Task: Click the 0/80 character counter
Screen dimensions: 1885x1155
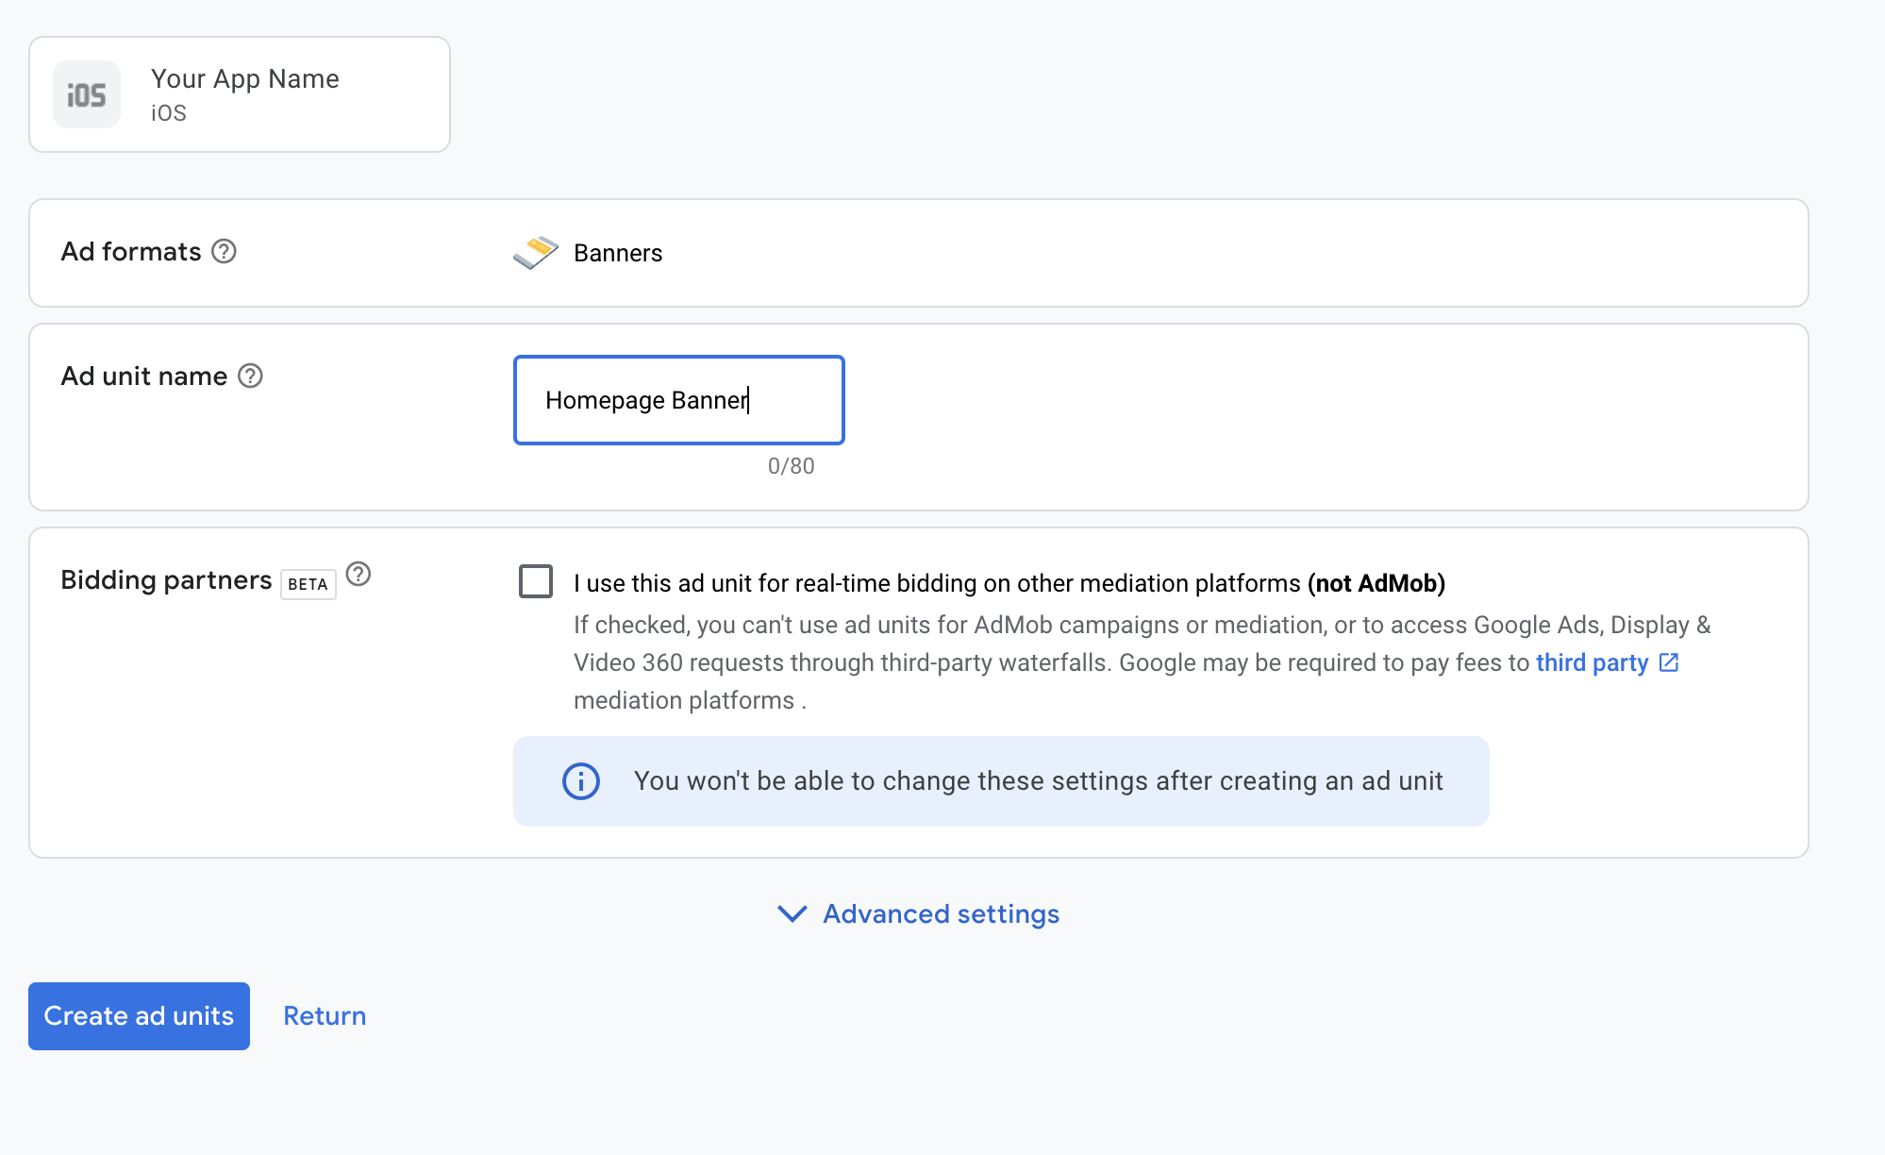Action: 791,466
